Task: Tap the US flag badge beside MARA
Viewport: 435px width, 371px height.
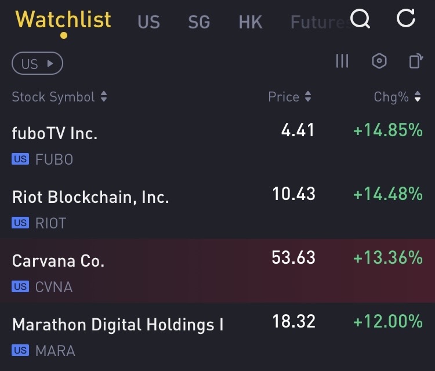Action: pyautogui.click(x=20, y=350)
